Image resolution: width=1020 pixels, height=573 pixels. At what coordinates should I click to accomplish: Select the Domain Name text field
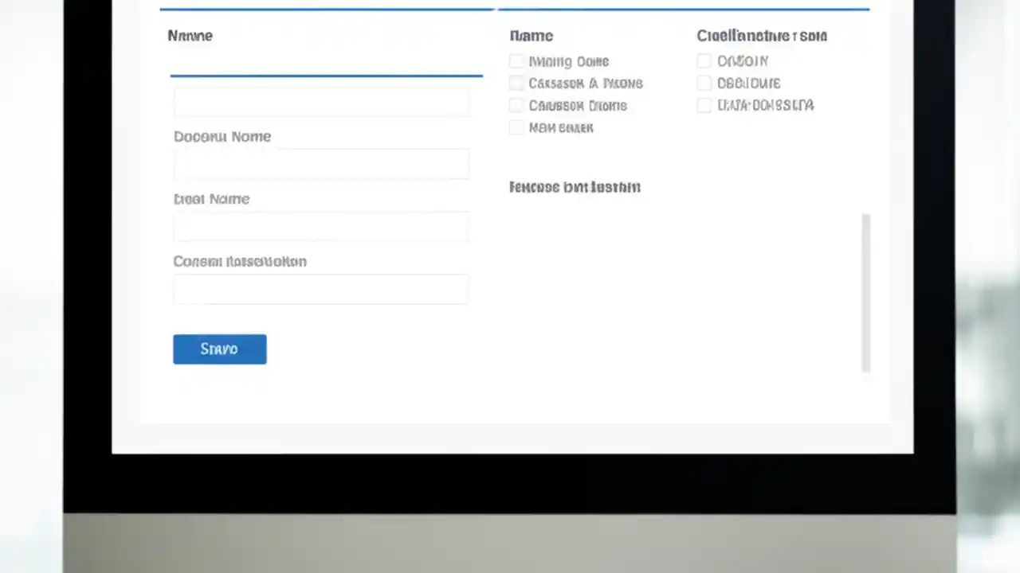[322, 164]
